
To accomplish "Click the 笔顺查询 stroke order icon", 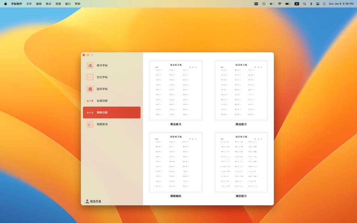I will tap(90, 124).
